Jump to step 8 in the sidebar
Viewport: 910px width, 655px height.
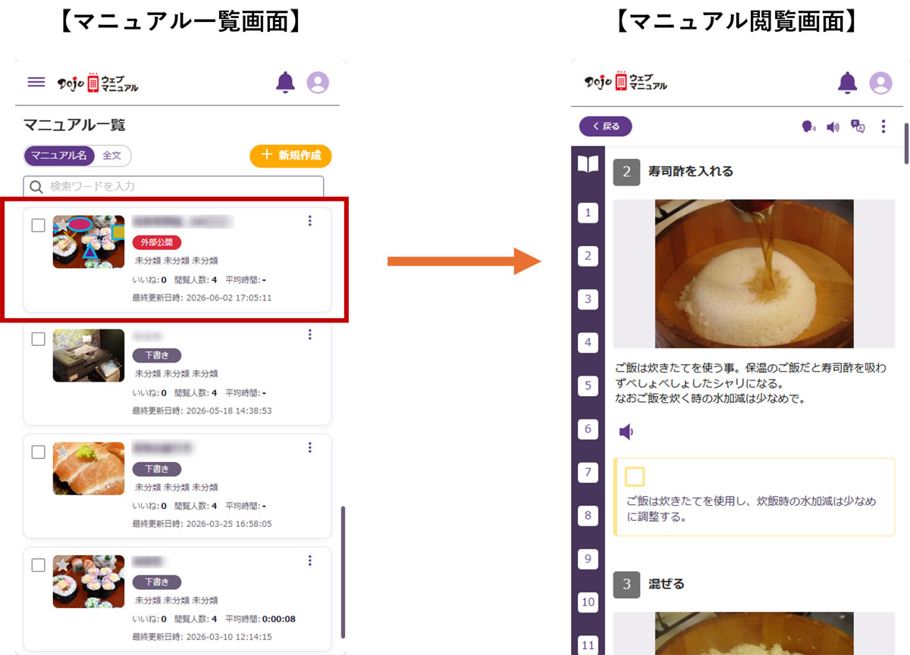pyautogui.click(x=588, y=516)
